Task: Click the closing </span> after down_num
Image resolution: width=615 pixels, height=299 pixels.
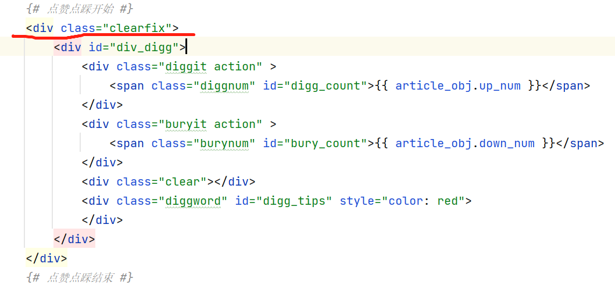Action: pyautogui.click(x=580, y=144)
